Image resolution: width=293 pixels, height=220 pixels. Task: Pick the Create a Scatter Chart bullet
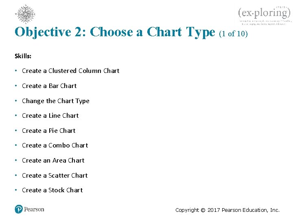click(x=55, y=176)
